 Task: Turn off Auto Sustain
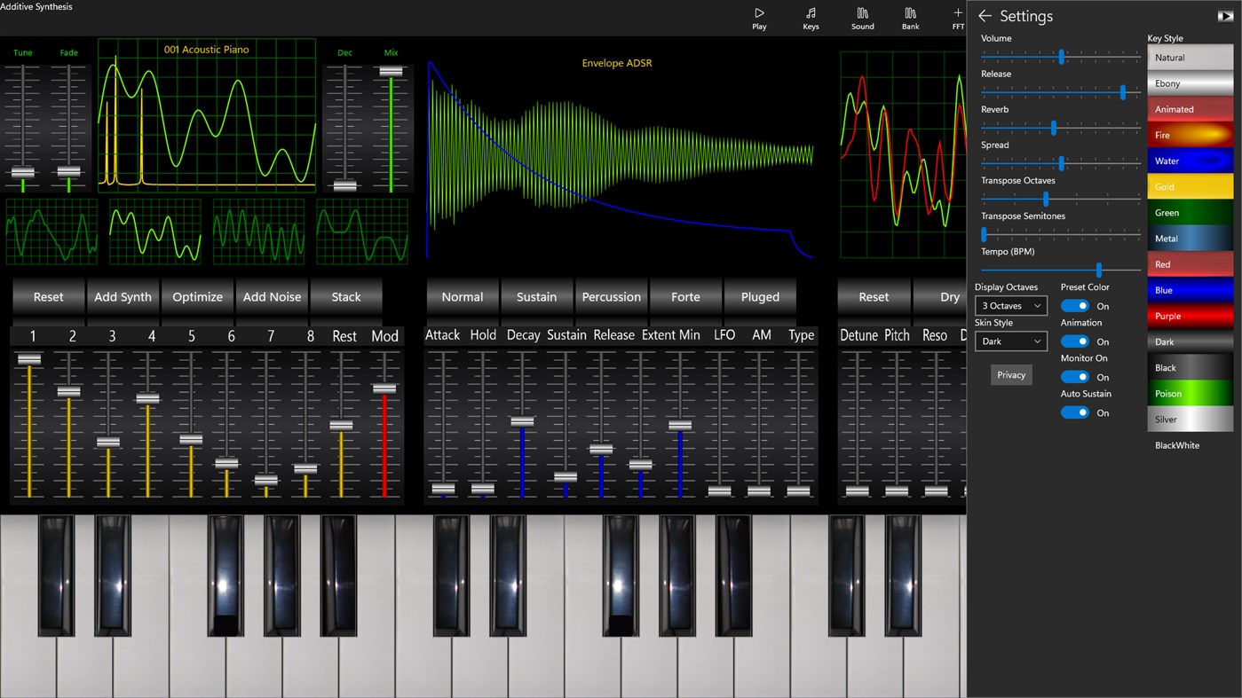[x=1074, y=412]
